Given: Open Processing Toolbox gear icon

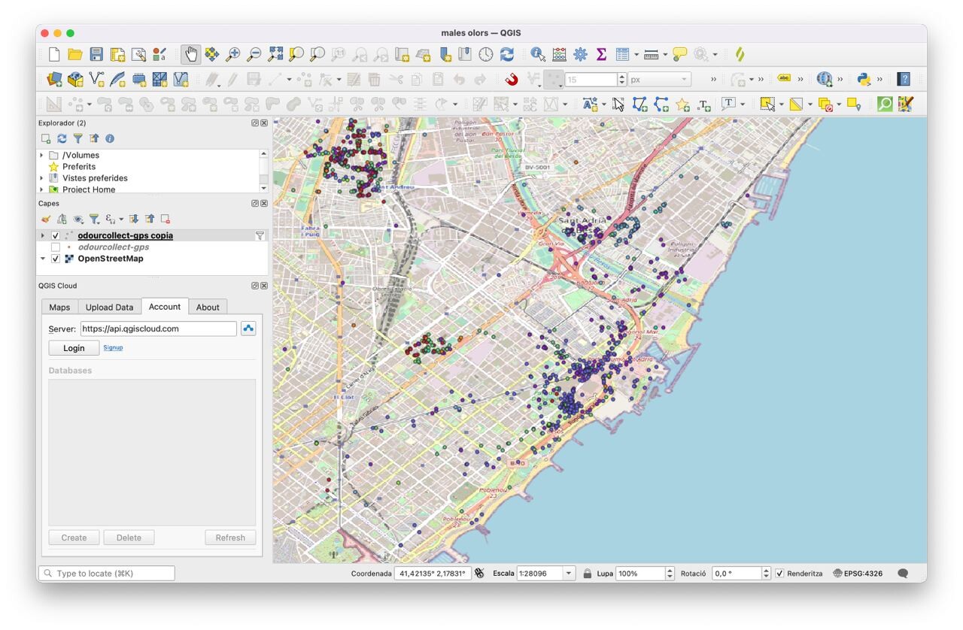Looking at the screenshot, I should click(580, 54).
